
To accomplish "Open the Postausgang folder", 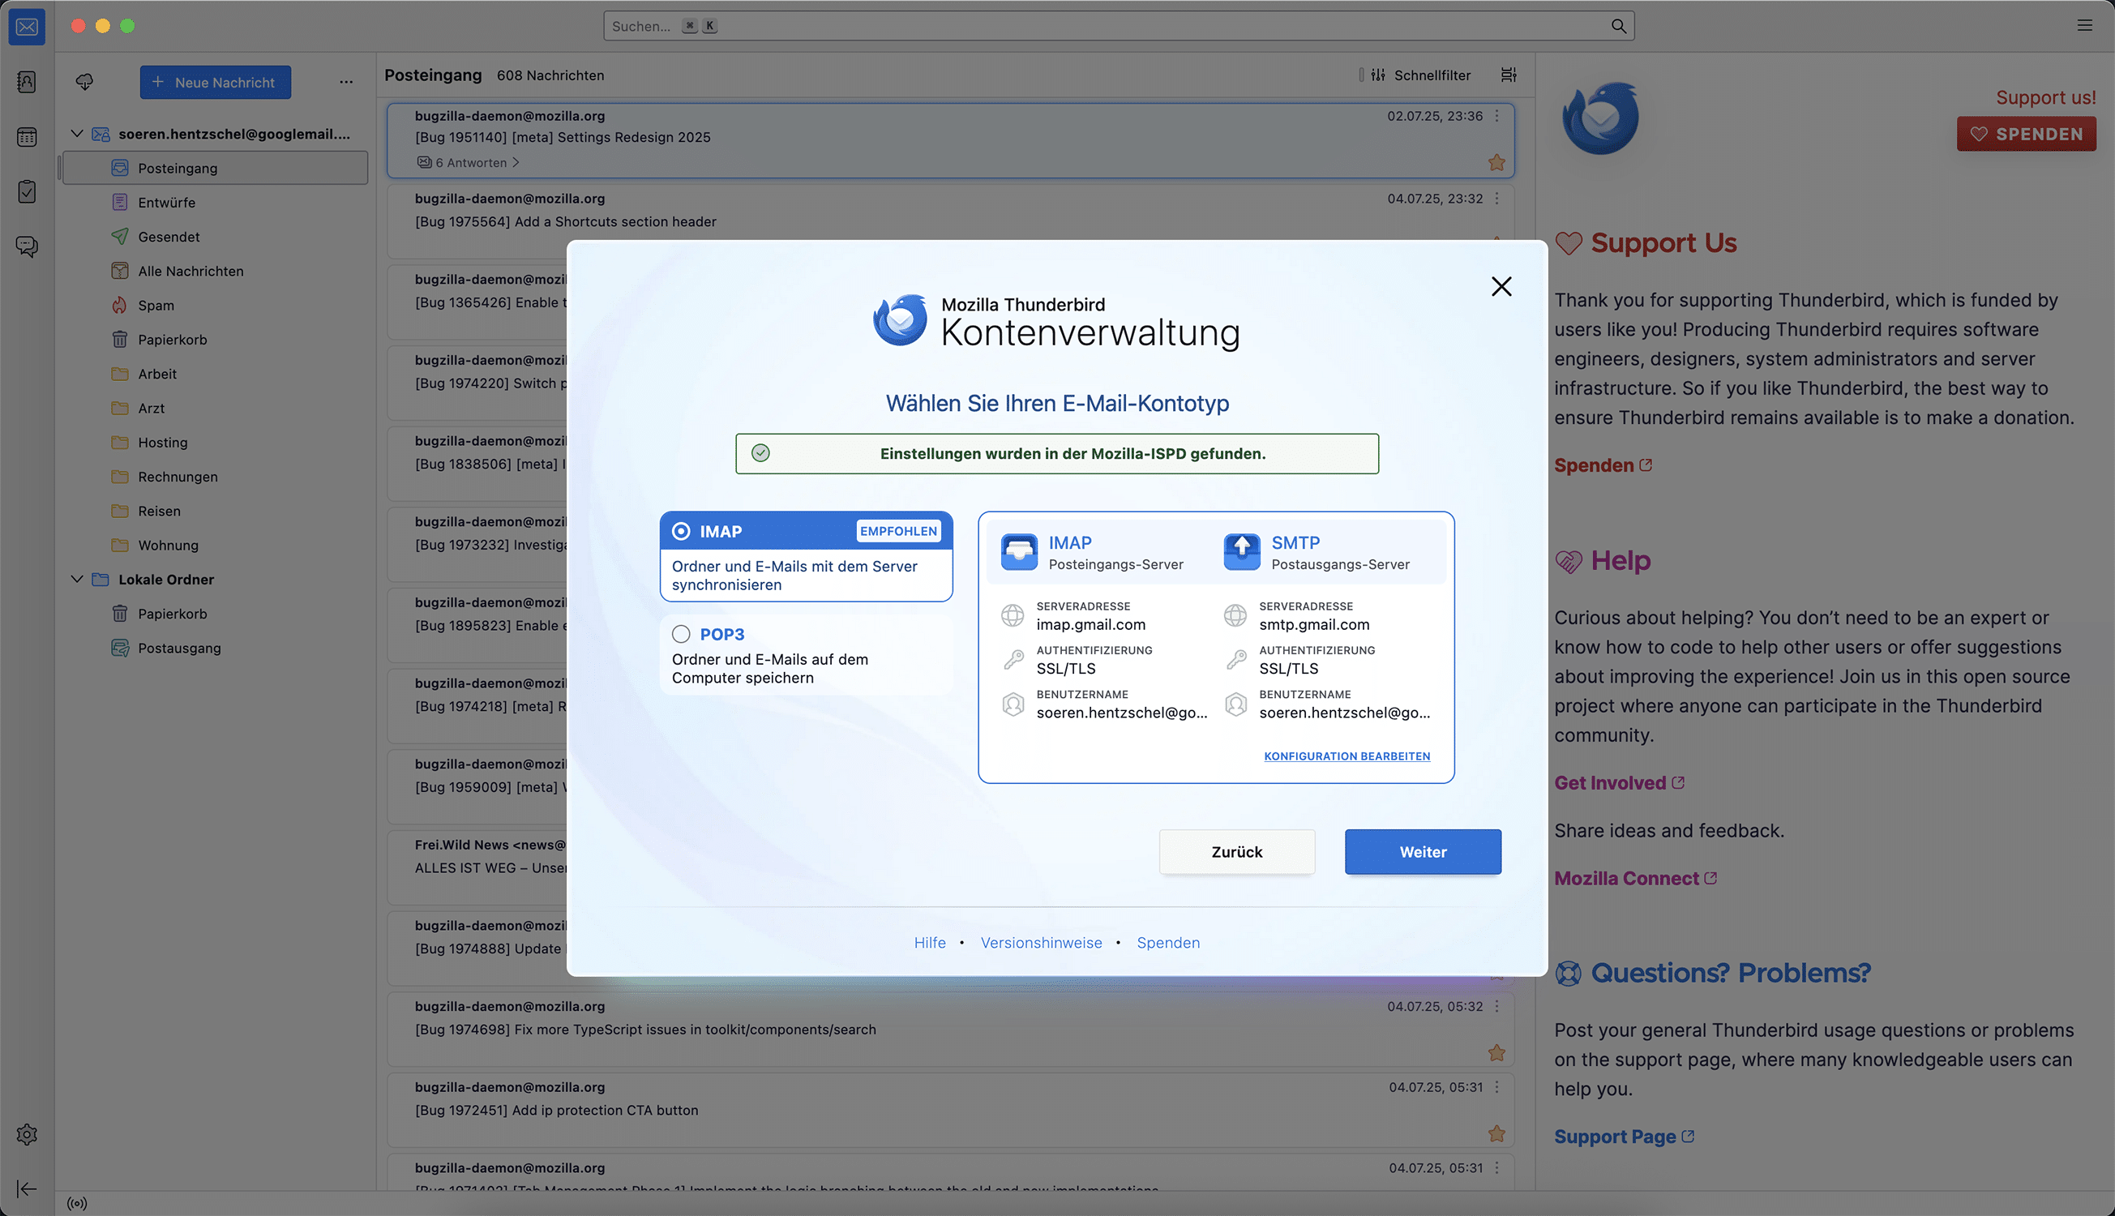I will pyautogui.click(x=216, y=647).
